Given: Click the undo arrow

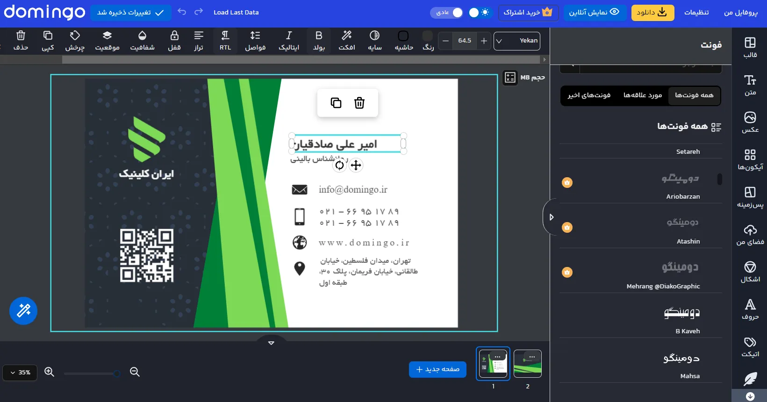Looking at the screenshot, I should click(182, 12).
